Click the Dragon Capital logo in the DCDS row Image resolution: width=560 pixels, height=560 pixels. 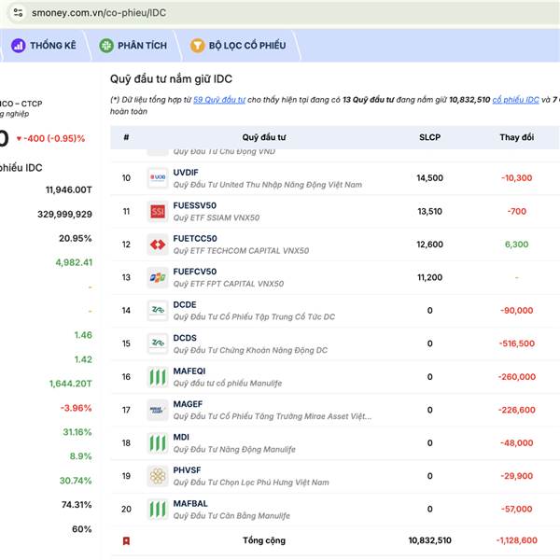pyautogui.click(x=158, y=343)
